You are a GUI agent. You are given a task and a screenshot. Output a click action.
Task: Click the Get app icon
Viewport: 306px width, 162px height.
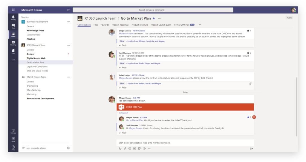point(13,131)
